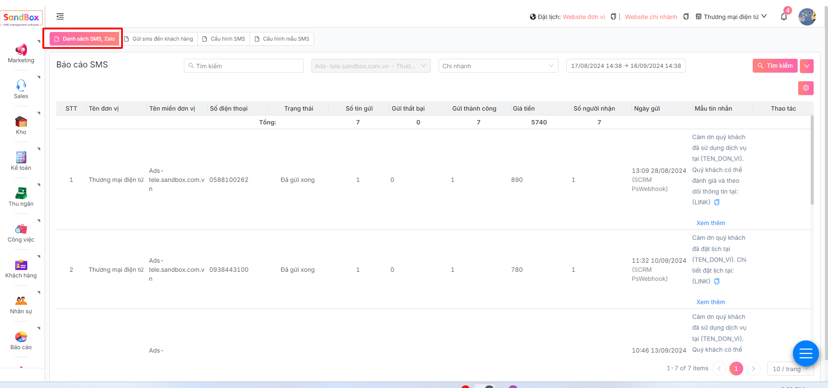
Task: Open the Sales module icon
Action: tap(21, 85)
